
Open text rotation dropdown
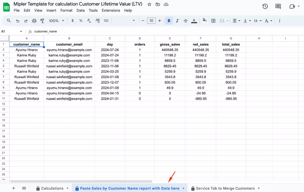click(x=269, y=21)
